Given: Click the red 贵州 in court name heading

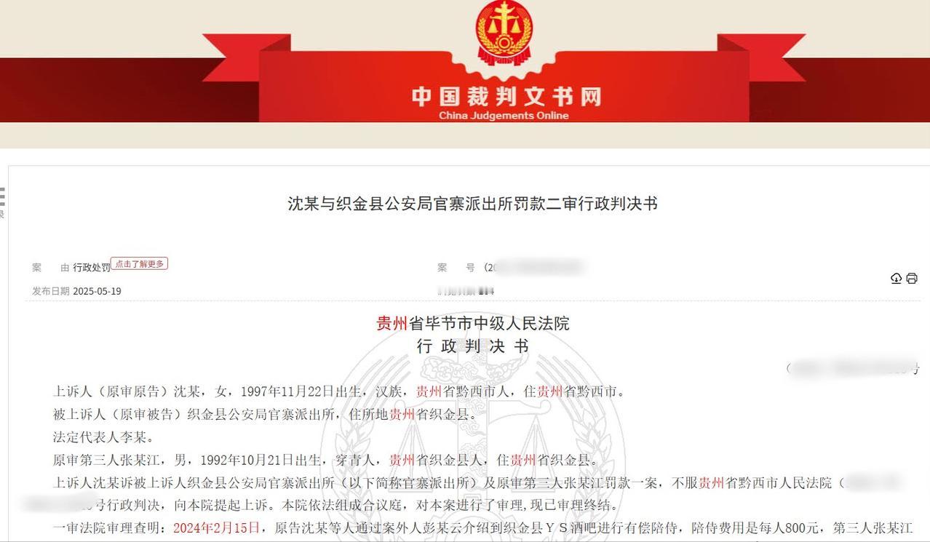Looking at the screenshot, I should point(392,323).
